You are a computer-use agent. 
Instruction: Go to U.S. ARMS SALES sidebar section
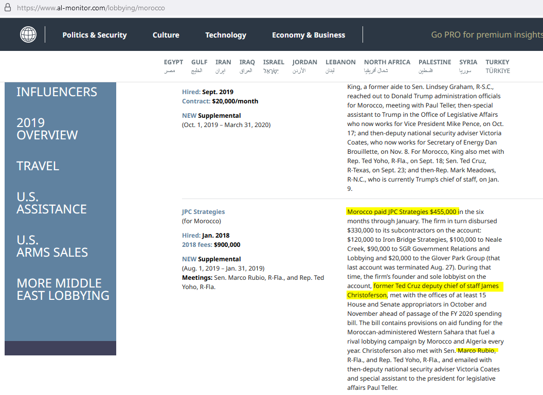click(x=52, y=246)
